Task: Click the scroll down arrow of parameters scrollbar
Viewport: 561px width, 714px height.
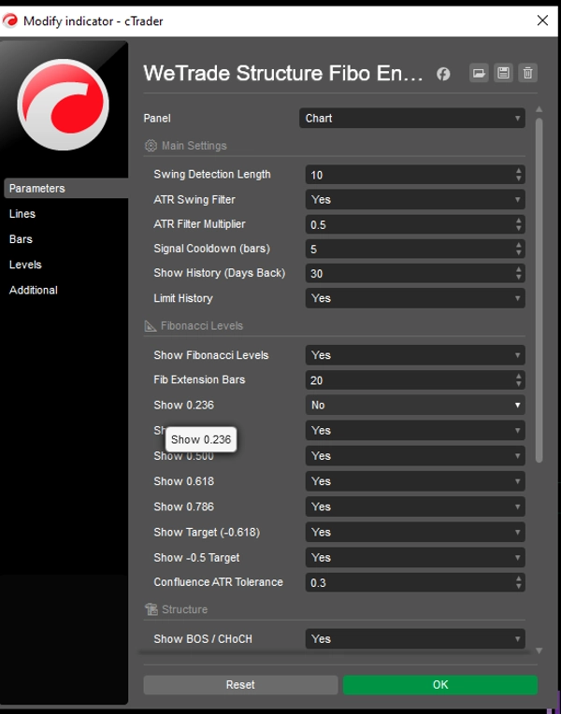Action: click(x=539, y=650)
